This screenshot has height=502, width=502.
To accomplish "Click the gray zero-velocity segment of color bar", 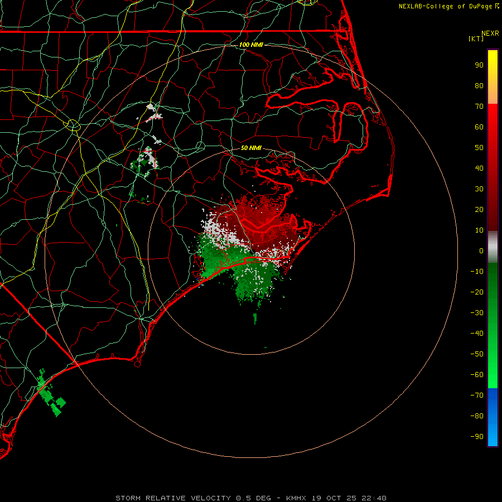I will tap(493, 247).
